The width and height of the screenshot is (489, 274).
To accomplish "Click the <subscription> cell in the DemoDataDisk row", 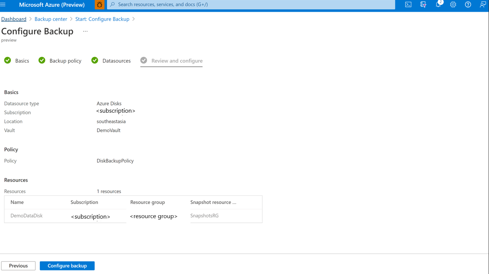I will click(x=90, y=217).
